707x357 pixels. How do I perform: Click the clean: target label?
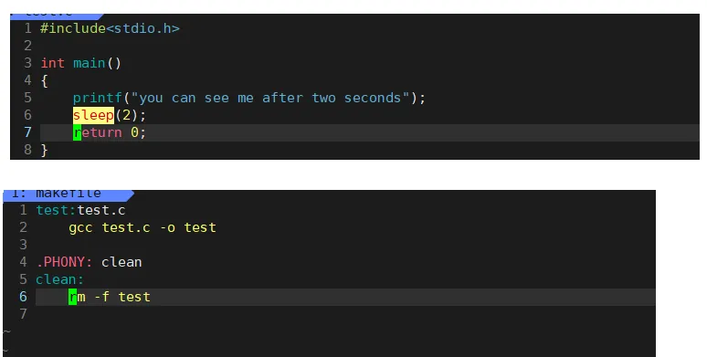pos(60,279)
